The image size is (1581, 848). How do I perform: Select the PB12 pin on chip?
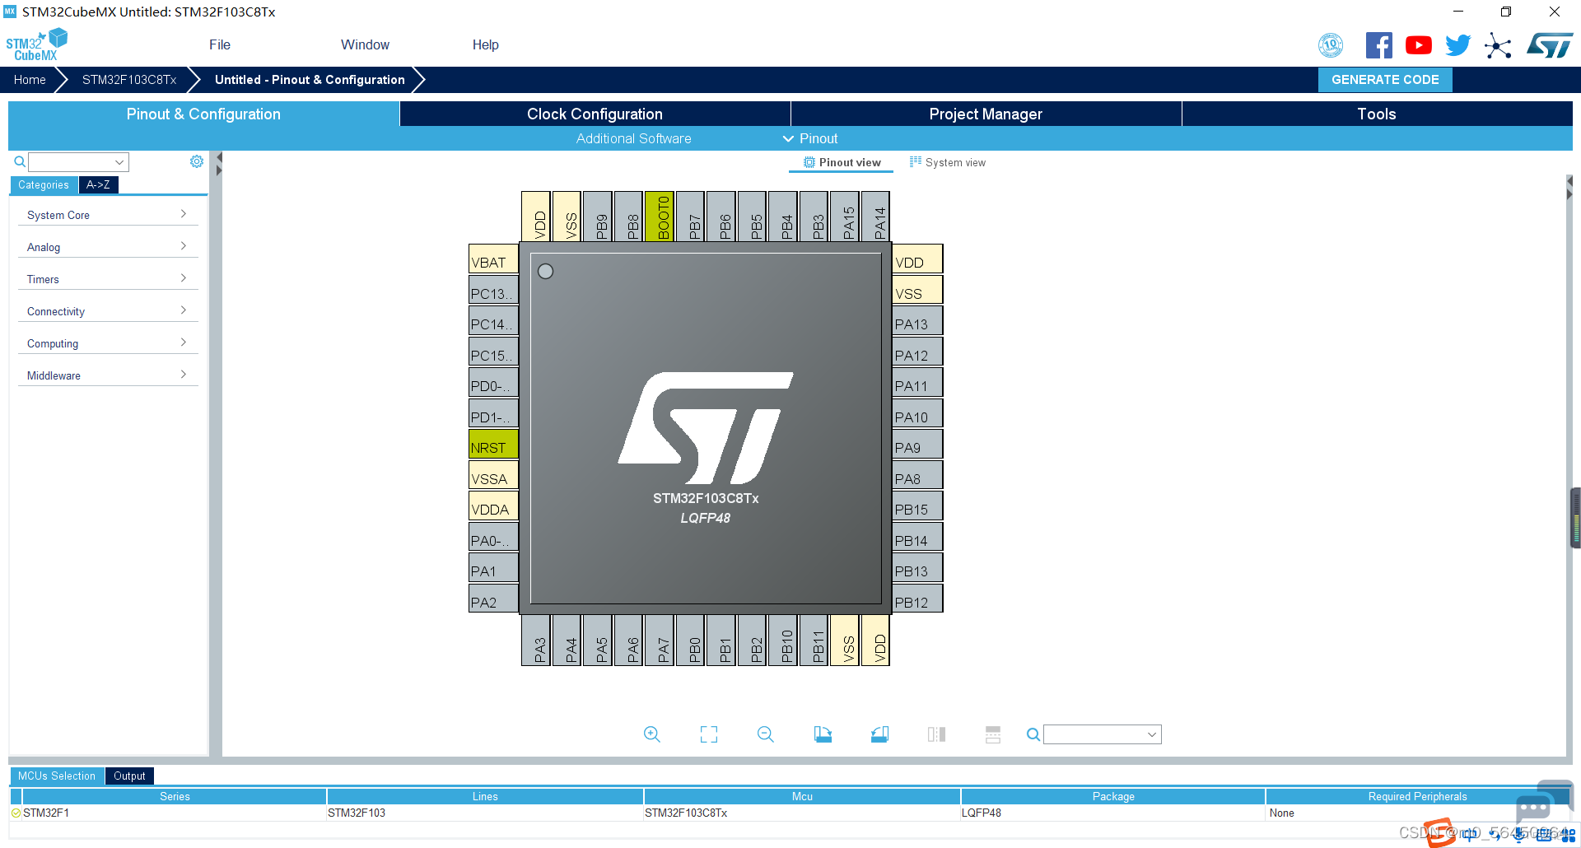917,599
